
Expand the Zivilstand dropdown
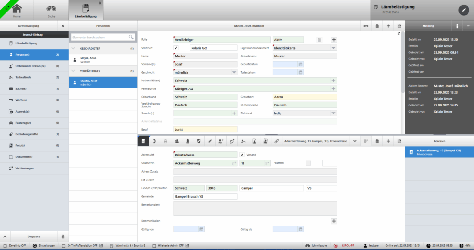pyautogui.click(x=333, y=112)
